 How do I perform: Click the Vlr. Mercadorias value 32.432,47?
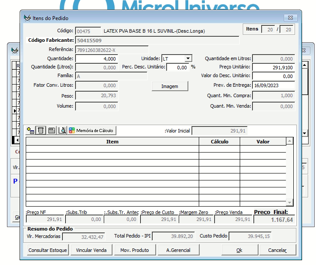point(84,237)
